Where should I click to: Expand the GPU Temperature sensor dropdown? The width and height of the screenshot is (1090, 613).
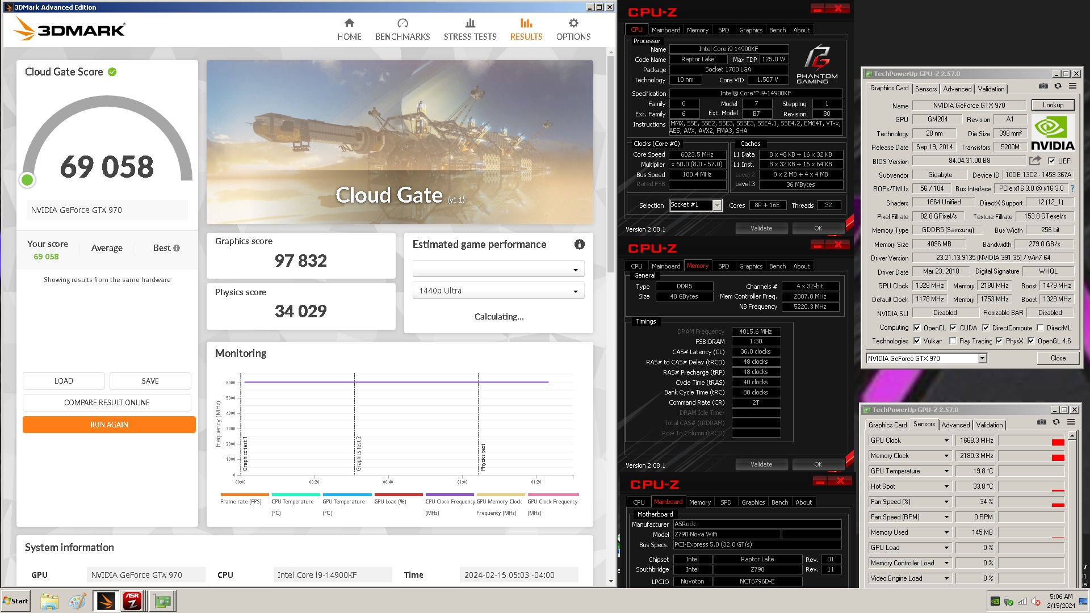pyautogui.click(x=946, y=471)
